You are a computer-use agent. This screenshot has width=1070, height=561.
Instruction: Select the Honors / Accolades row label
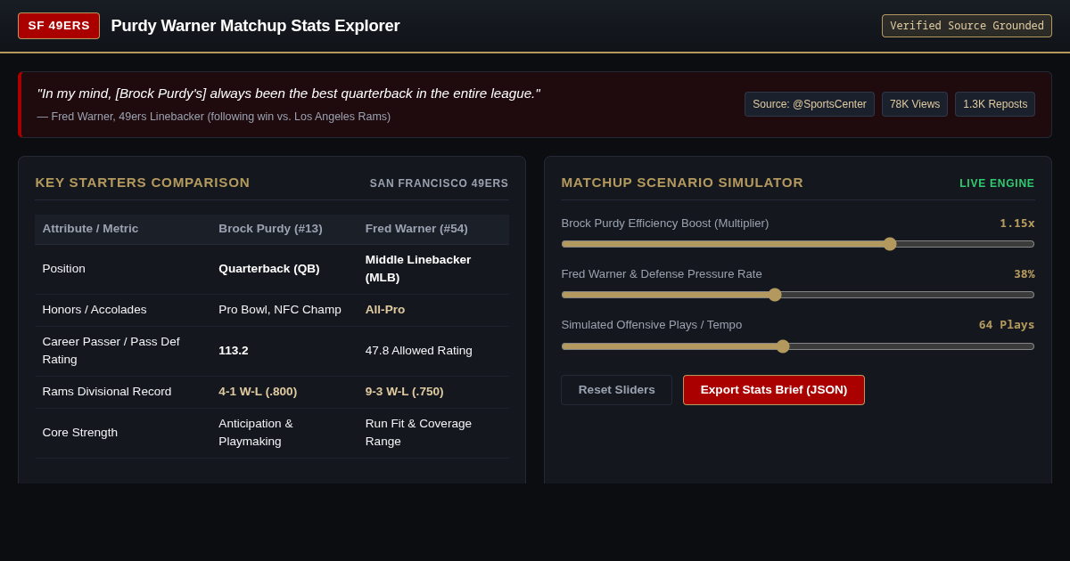pos(95,310)
